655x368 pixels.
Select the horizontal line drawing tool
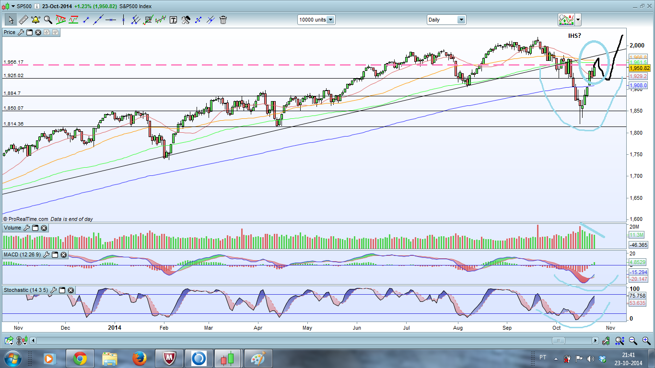tap(111, 20)
